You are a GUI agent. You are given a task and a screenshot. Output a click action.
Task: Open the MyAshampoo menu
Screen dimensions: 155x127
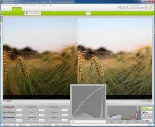(43, 5)
